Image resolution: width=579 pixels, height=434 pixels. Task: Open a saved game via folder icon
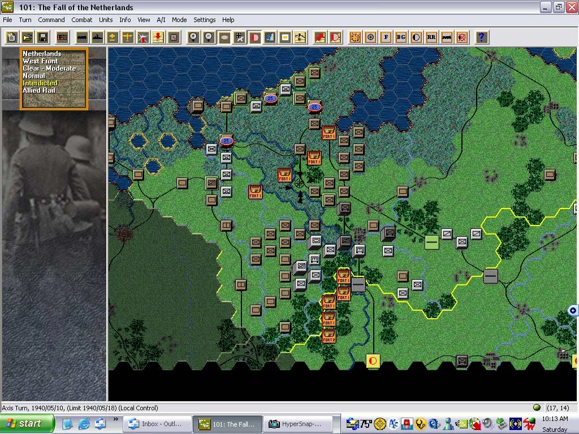tap(27, 37)
